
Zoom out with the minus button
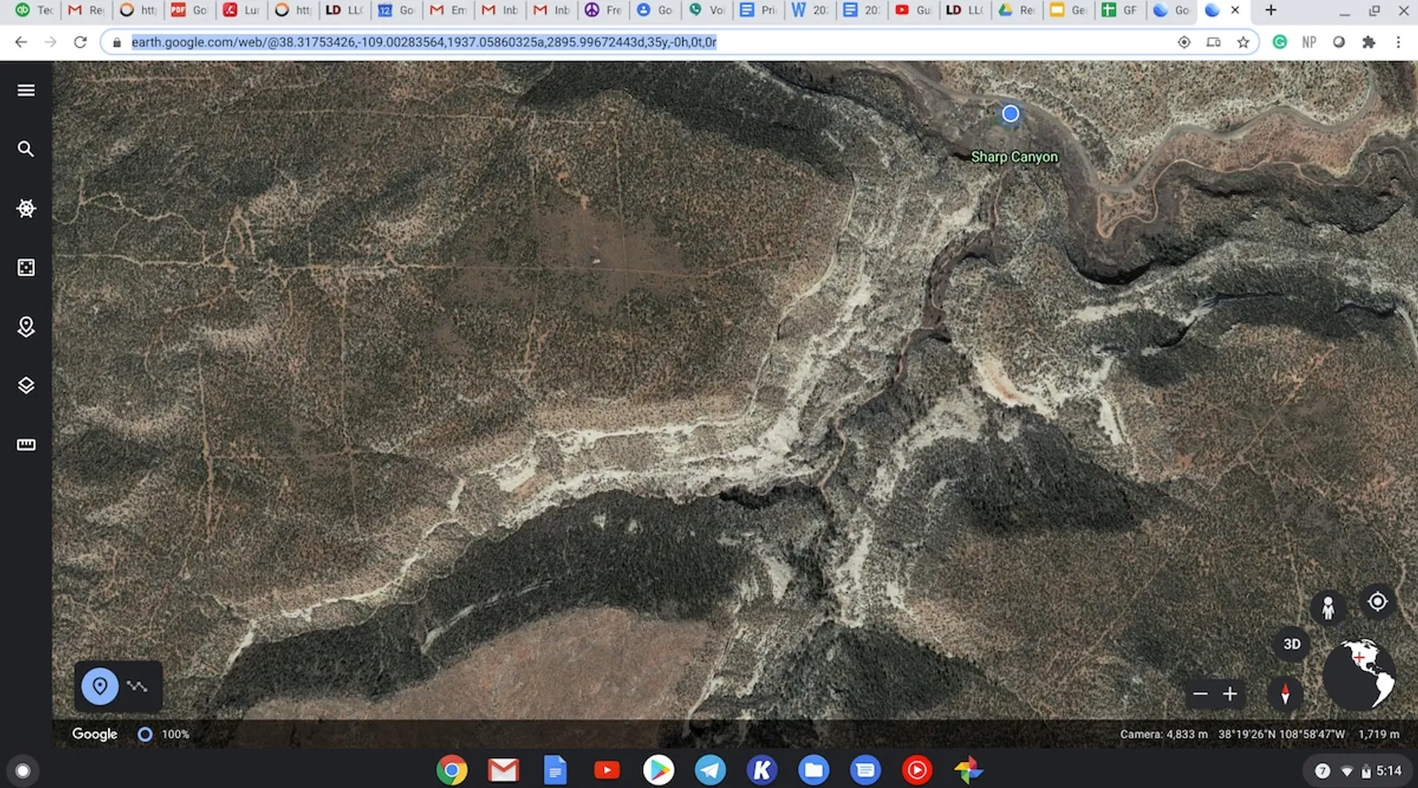pos(1201,694)
